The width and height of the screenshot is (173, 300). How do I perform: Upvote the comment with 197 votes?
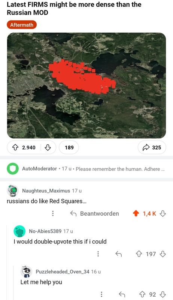[x=139, y=254]
